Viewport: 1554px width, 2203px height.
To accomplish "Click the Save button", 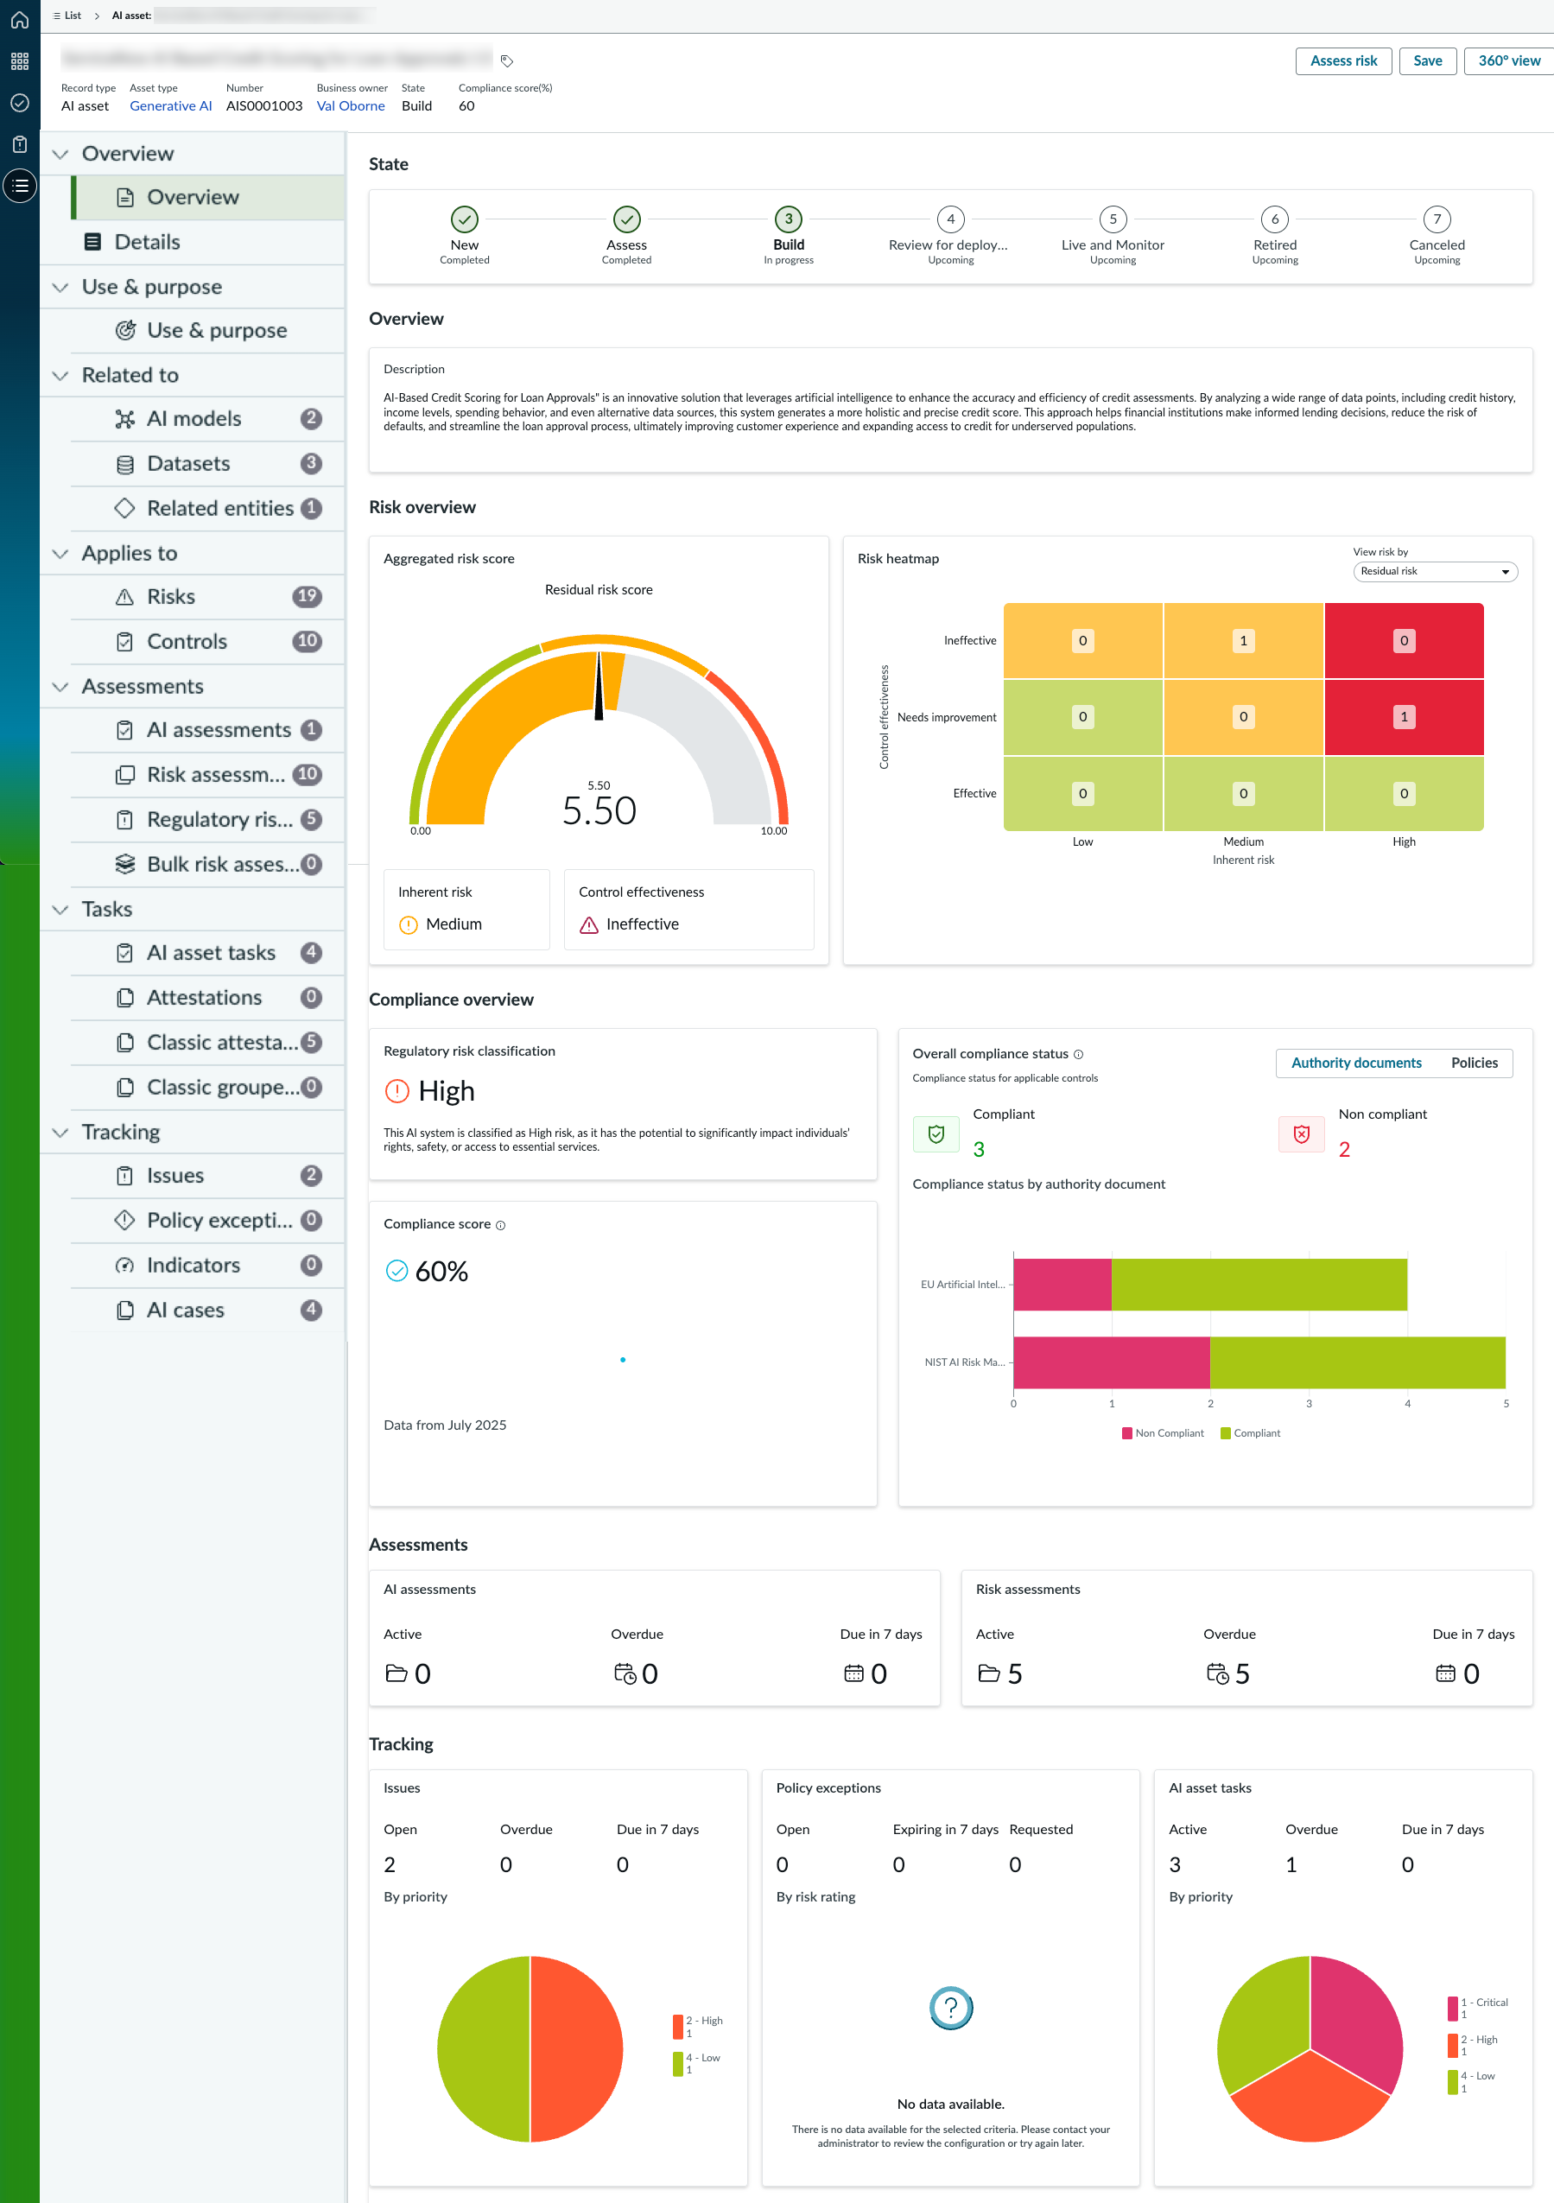I will click(1427, 60).
